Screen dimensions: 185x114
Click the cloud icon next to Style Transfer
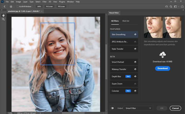[135, 49]
